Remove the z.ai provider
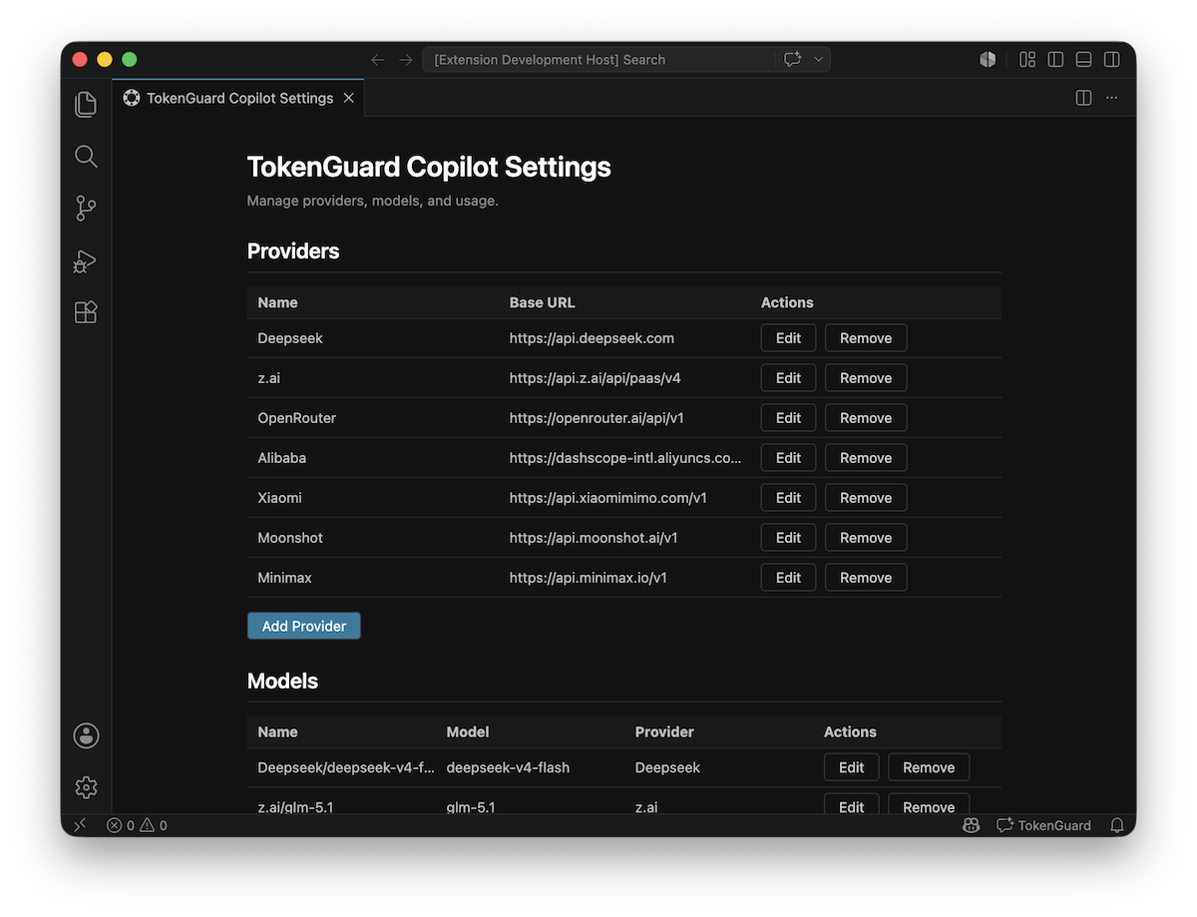Viewport: 1197px width, 917px height. (x=866, y=378)
